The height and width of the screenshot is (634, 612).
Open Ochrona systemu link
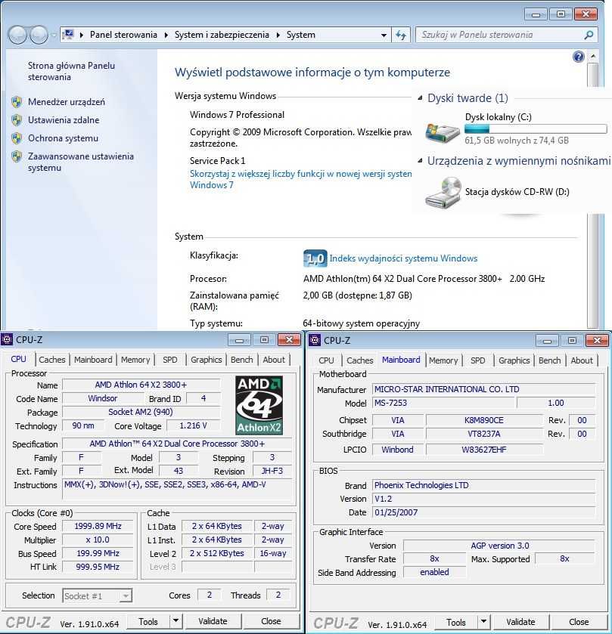pos(63,138)
